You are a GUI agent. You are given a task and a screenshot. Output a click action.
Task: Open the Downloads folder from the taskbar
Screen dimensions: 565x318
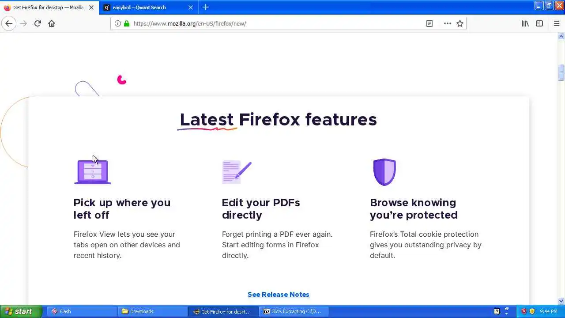[153, 311]
